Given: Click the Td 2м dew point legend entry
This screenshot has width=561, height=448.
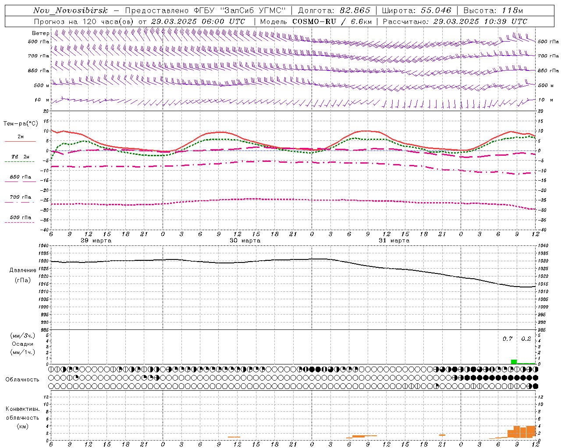Looking at the screenshot, I should [20, 157].
